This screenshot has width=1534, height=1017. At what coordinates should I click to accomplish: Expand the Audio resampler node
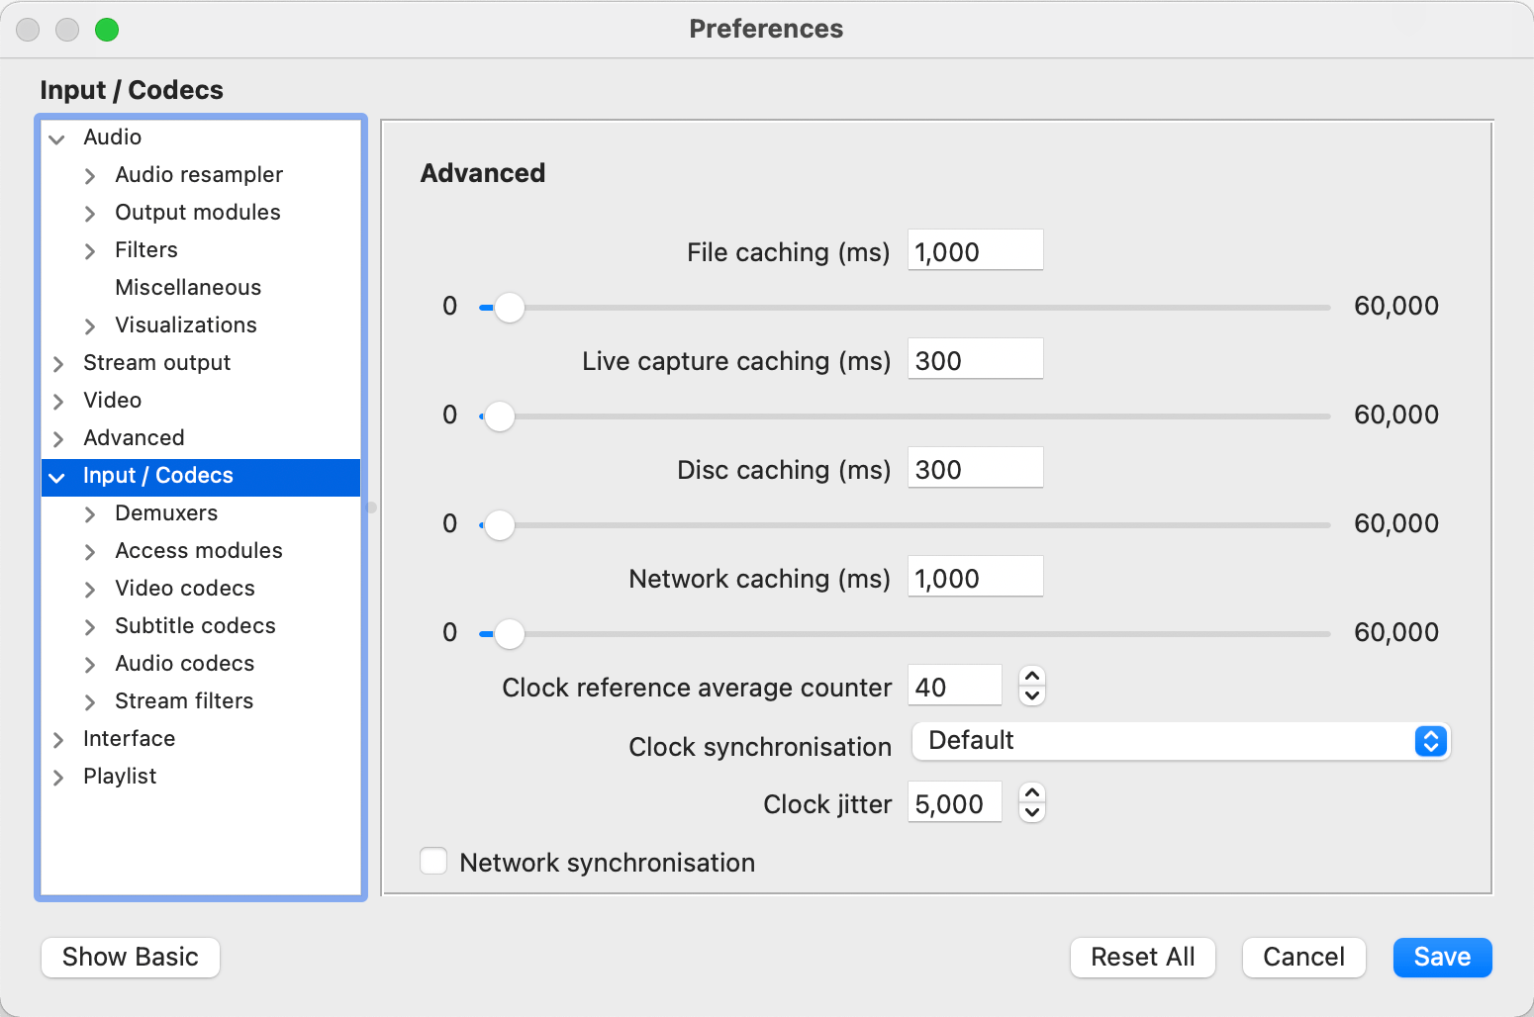point(90,176)
